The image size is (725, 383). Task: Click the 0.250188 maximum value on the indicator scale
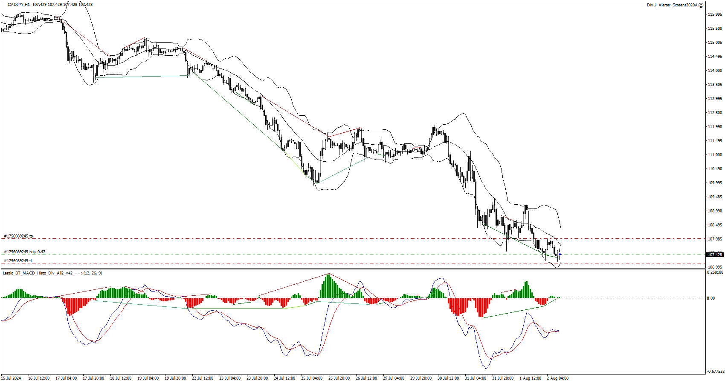coord(715,272)
